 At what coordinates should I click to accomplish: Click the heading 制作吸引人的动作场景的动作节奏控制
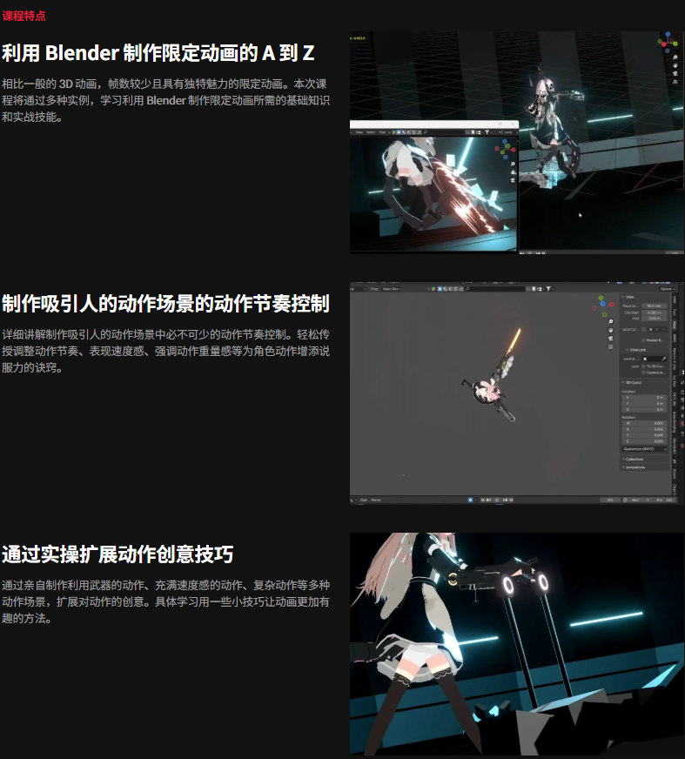pos(165,304)
